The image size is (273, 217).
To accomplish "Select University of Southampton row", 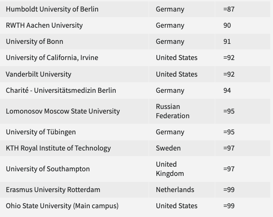I will [x=135, y=169].
